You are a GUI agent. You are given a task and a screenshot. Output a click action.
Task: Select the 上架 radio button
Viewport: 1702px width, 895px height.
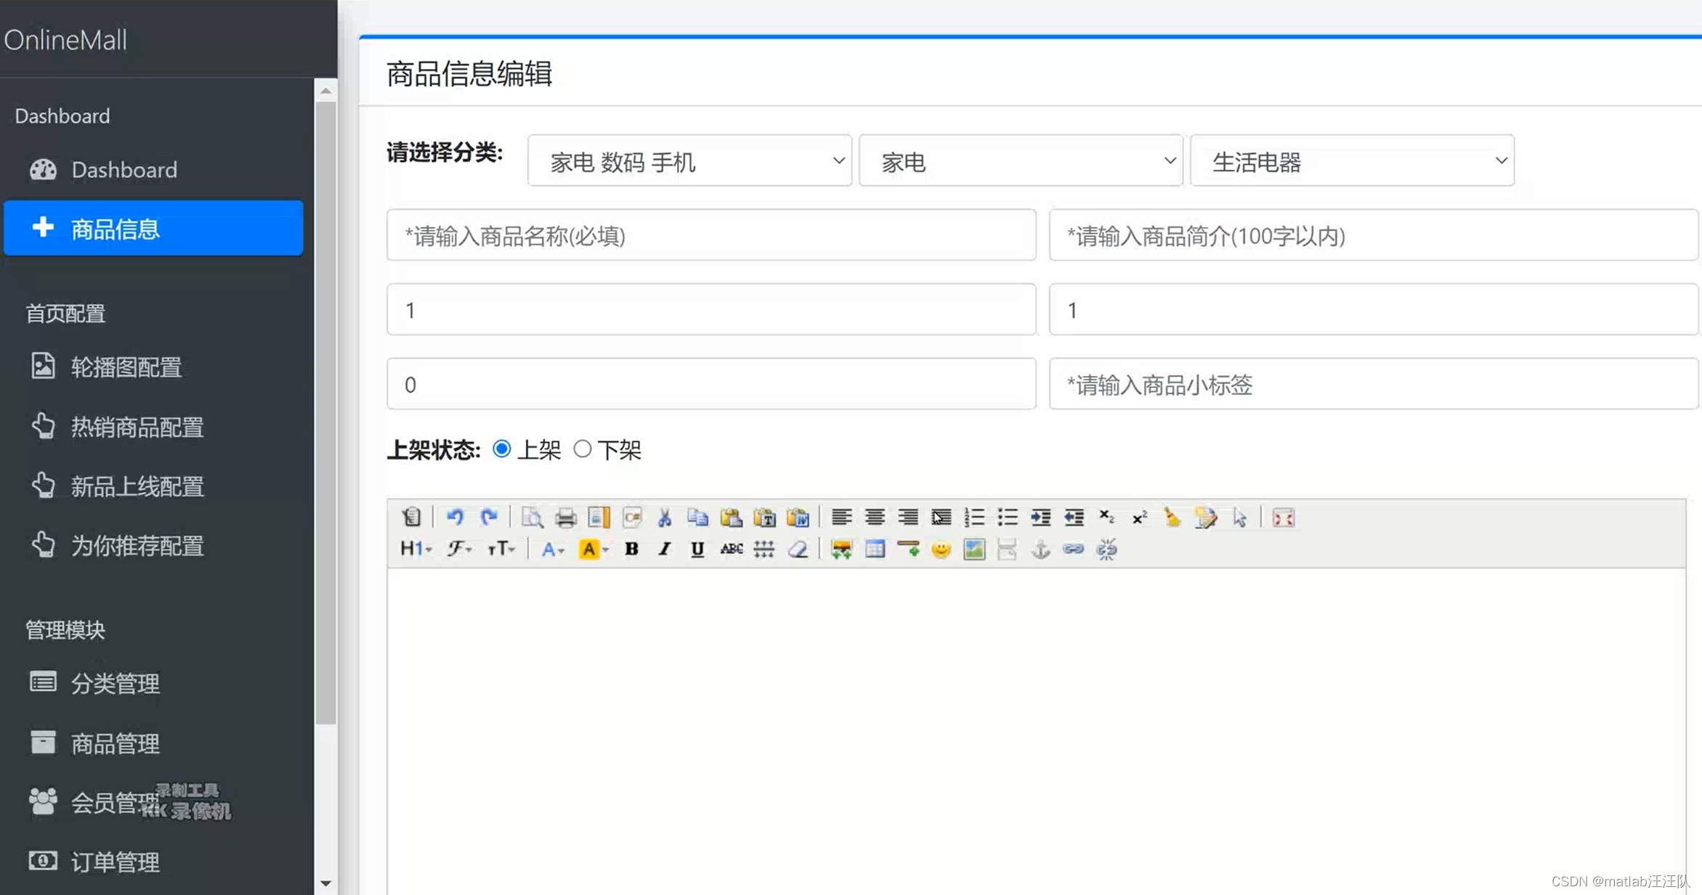pyautogui.click(x=501, y=449)
